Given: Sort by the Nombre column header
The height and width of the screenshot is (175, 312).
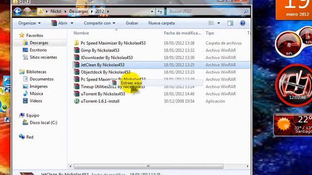Looking at the screenshot, I should tap(81, 33).
